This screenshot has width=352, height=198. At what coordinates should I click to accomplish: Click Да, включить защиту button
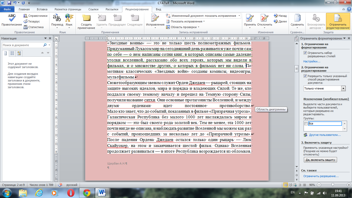pos(320,160)
